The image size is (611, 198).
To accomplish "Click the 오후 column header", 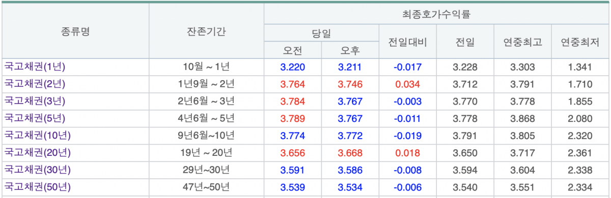I will point(350,50).
